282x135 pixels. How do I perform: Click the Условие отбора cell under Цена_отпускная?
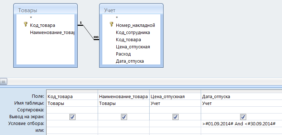pos(175,124)
